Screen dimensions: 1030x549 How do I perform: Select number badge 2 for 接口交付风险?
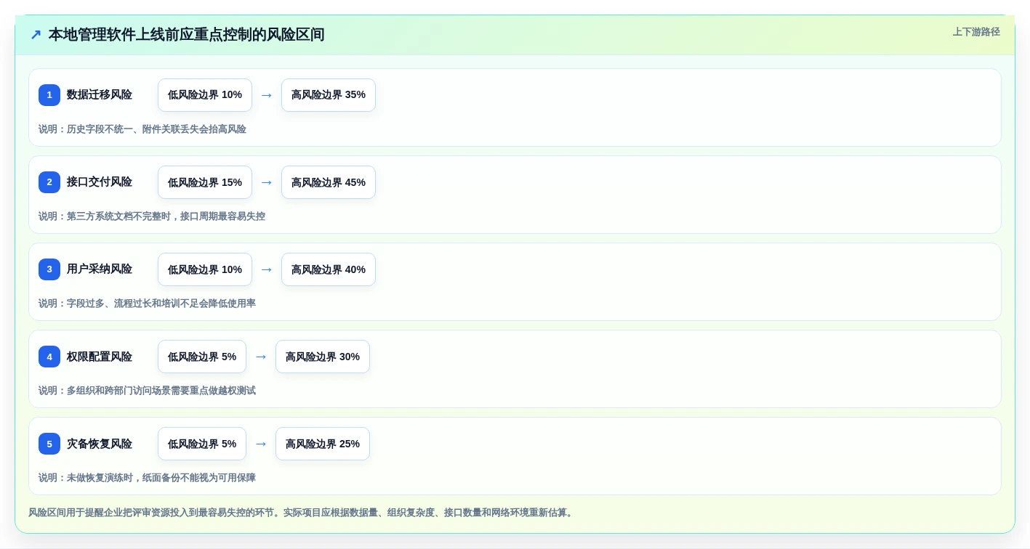[49, 182]
